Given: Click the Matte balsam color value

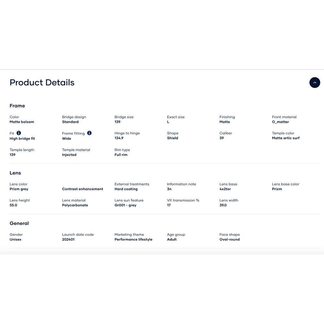Looking at the screenshot, I should [22, 122].
